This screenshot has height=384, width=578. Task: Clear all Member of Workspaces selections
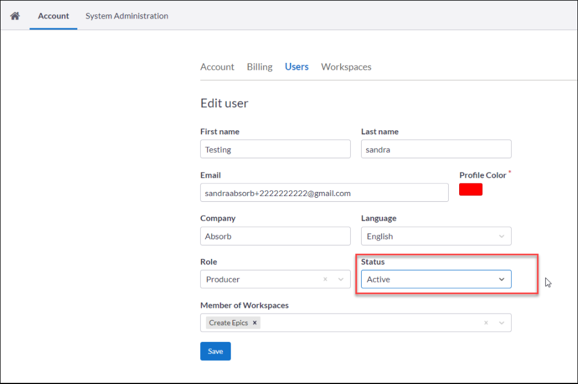(486, 323)
